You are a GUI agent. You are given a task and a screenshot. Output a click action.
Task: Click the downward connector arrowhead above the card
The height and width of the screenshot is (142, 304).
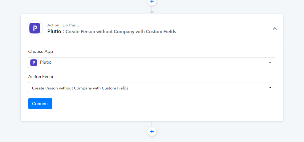[x=152, y=12]
